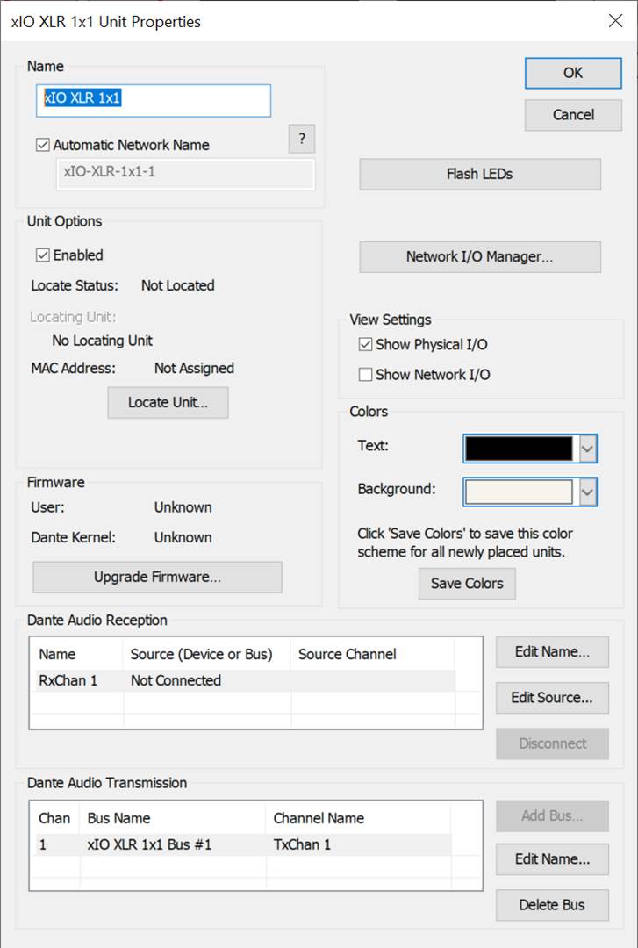Click Edit Name in Dante Audio Transmission
Screen dimensions: 638x948
tap(552, 859)
